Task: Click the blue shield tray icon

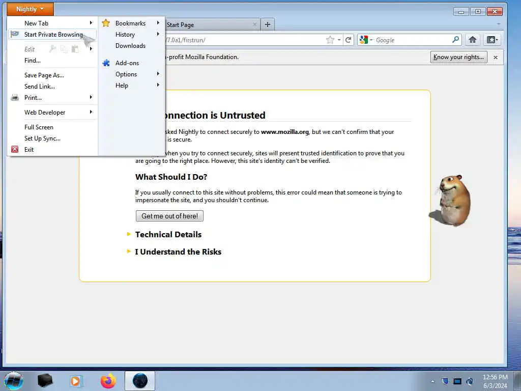Action: (x=445, y=381)
